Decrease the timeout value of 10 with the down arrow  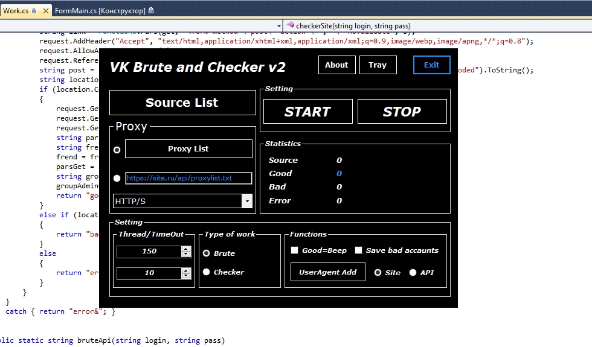tap(186, 276)
